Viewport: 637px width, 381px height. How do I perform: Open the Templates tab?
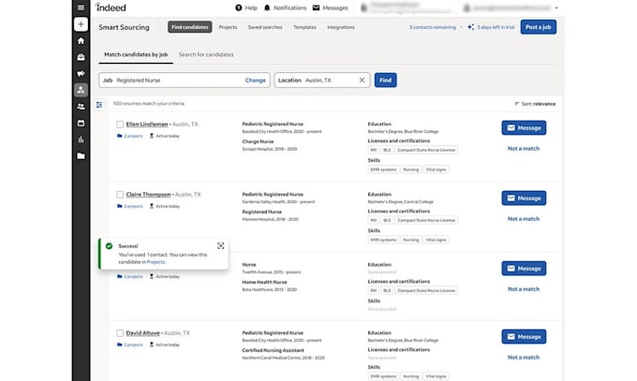[x=304, y=27]
